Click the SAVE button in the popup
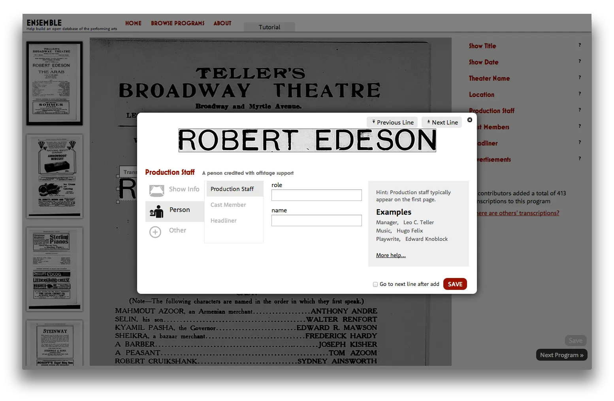The image size is (614, 401). pyautogui.click(x=455, y=284)
